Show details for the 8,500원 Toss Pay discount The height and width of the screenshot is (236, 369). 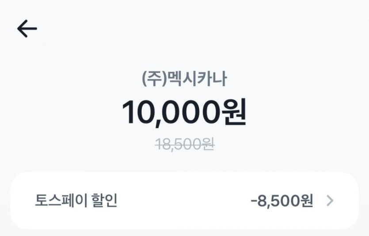pos(330,201)
